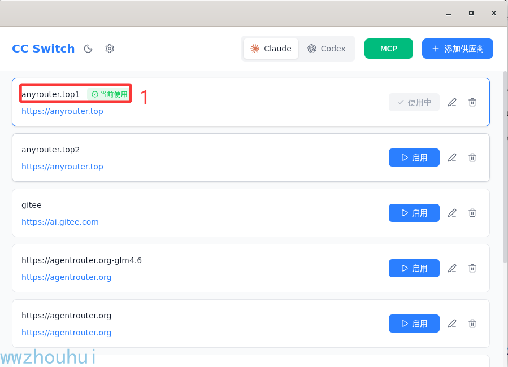Minimize the CC Switch window

coord(449,14)
